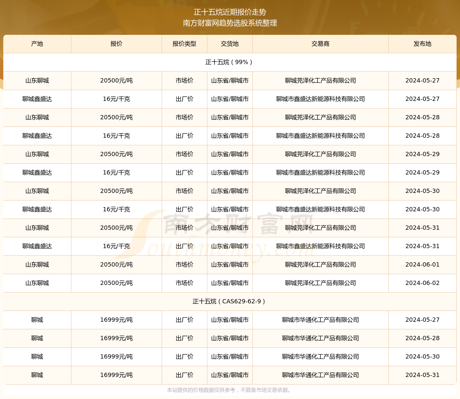Click 聊城 origin in 华通 2024-05-28 row
Image resolution: width=460 pixels, height=399 pixels.
37,338
